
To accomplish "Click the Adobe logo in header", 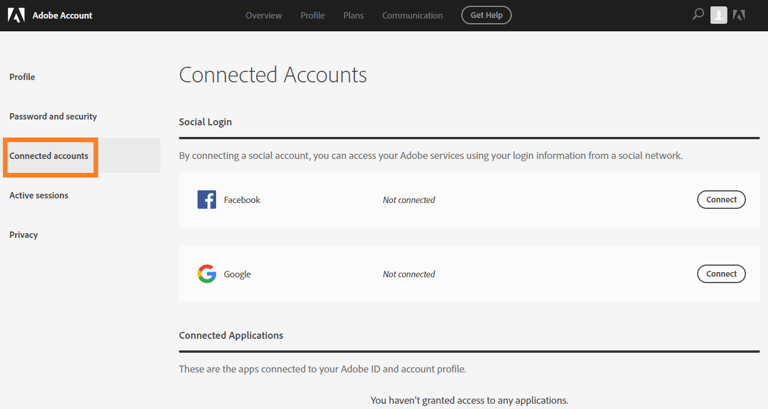I will tap(16, 15).
